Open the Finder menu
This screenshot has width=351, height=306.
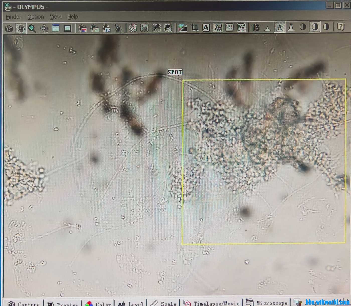[13, 17]
